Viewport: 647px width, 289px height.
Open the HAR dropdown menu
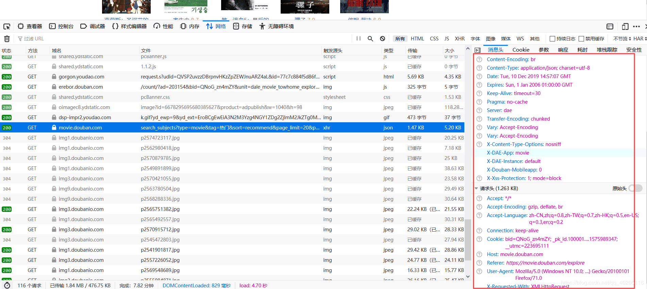pos(640,39)
